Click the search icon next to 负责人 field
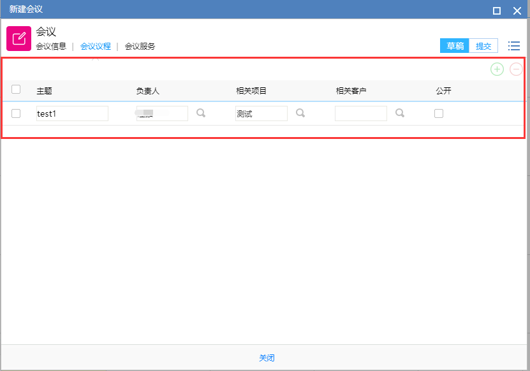This screenshot has height=371, width=530. tap(201, 113)
